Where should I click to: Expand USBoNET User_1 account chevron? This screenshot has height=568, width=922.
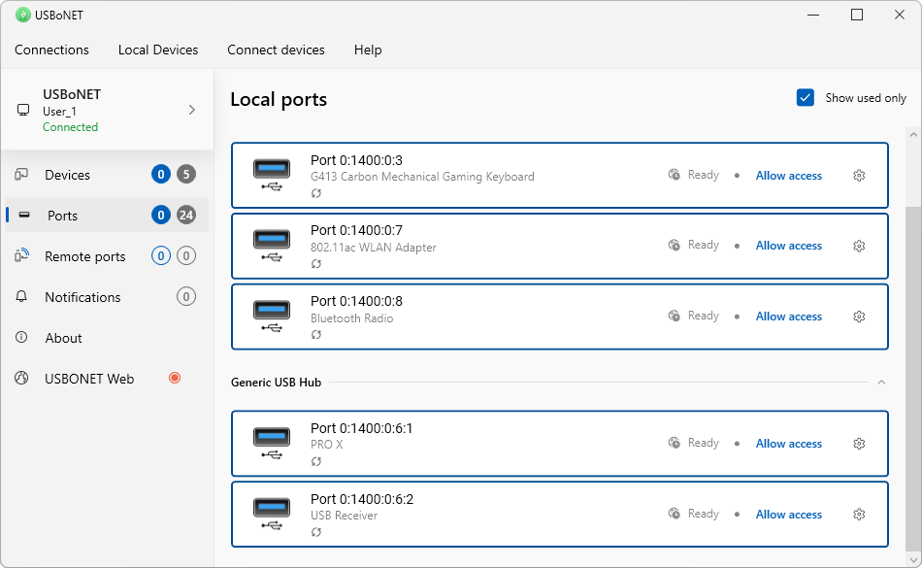pyautogui.click(x=191, y=110)
